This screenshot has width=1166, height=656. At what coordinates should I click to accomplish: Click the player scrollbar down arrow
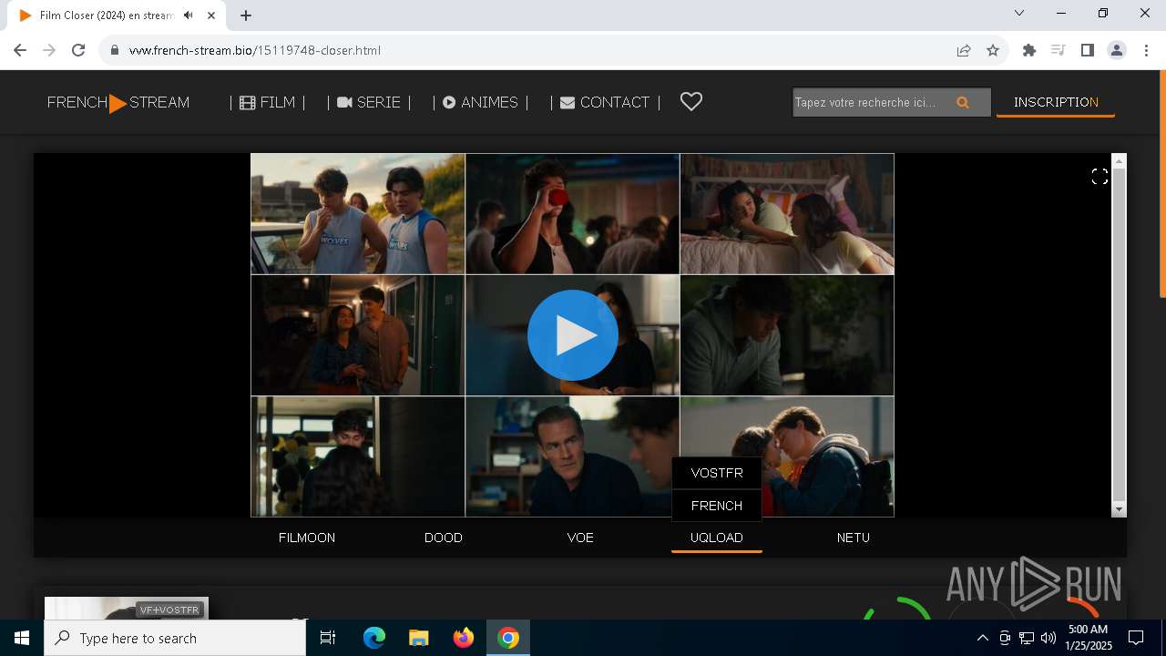click(1120, 509)
